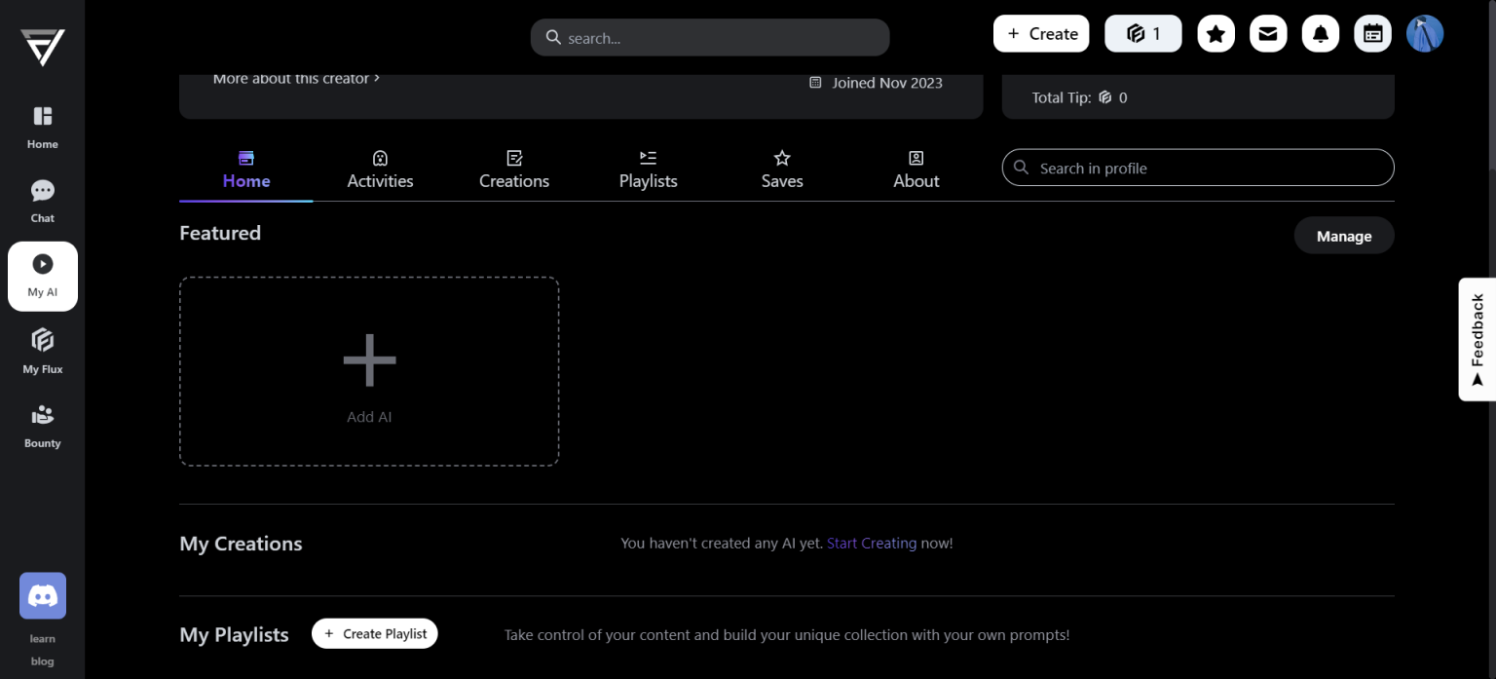The image size is (1496, 679).
Task: Open the mail inbox icon
Action: 1267,34
